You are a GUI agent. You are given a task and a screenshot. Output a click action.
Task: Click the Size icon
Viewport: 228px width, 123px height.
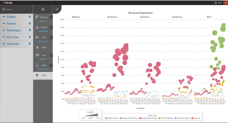coord(37,55)
